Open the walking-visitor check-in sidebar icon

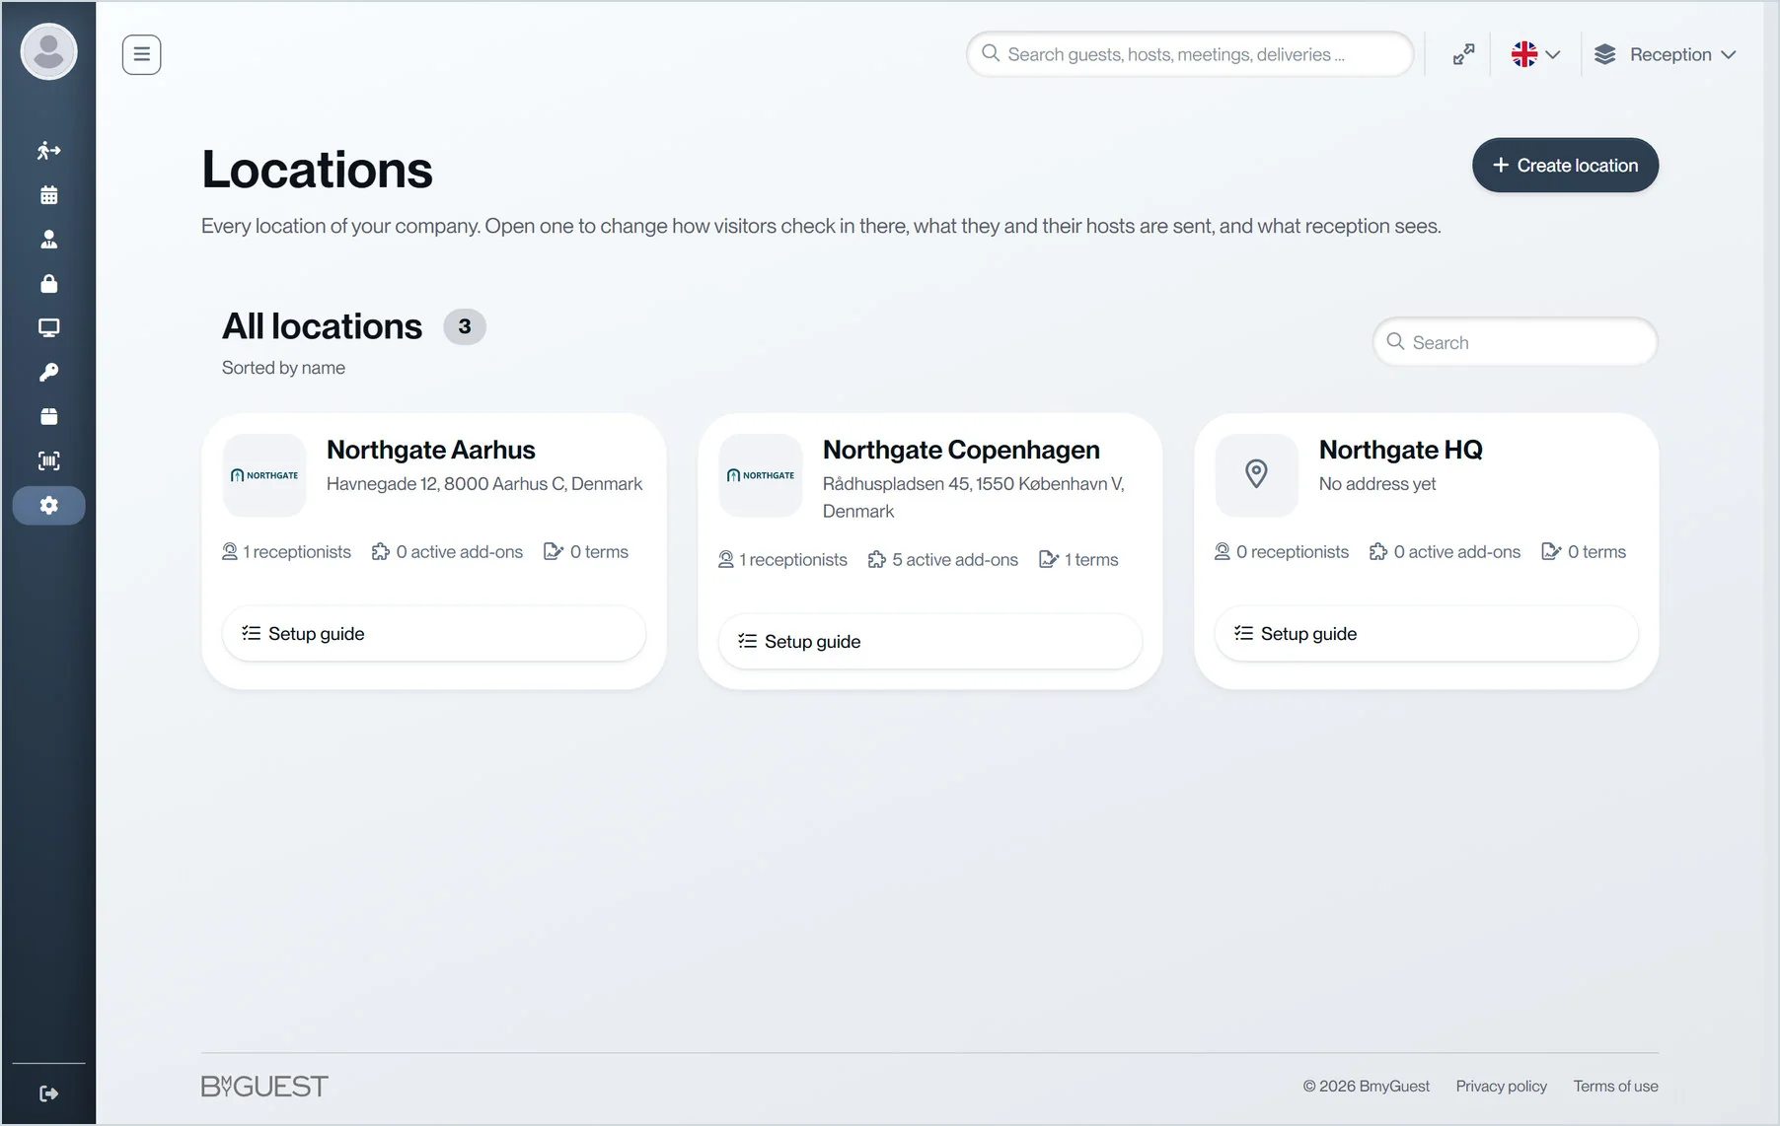[48, 151]
